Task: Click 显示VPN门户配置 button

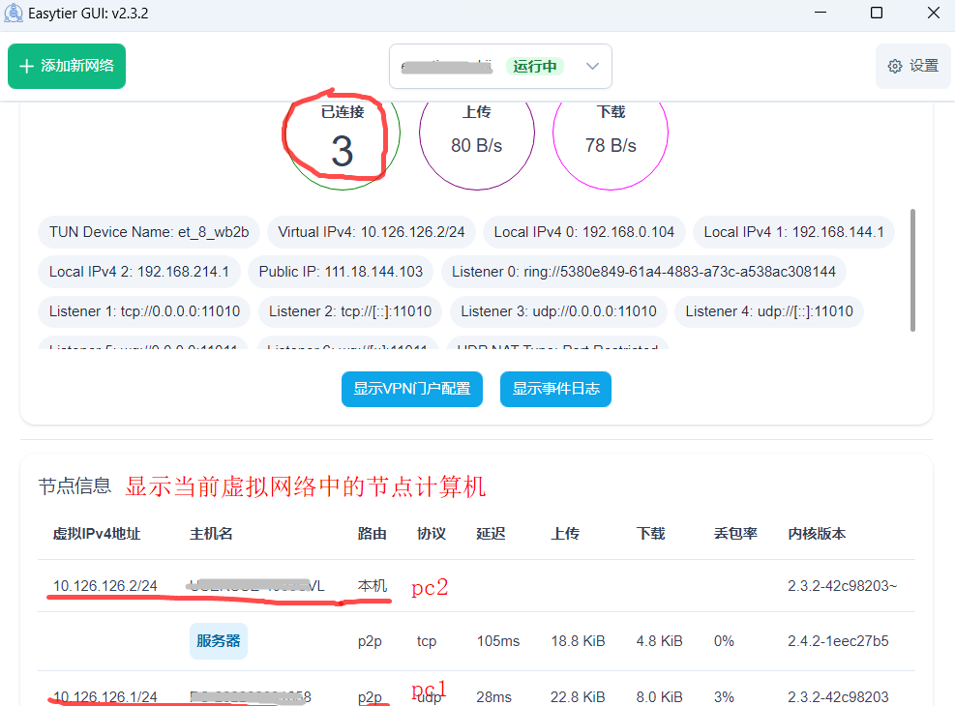Action: (x=412, y=389)
